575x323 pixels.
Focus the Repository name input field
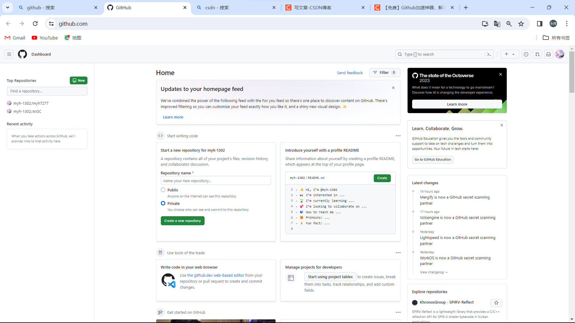pyautogui.click(x=216, y=181)
